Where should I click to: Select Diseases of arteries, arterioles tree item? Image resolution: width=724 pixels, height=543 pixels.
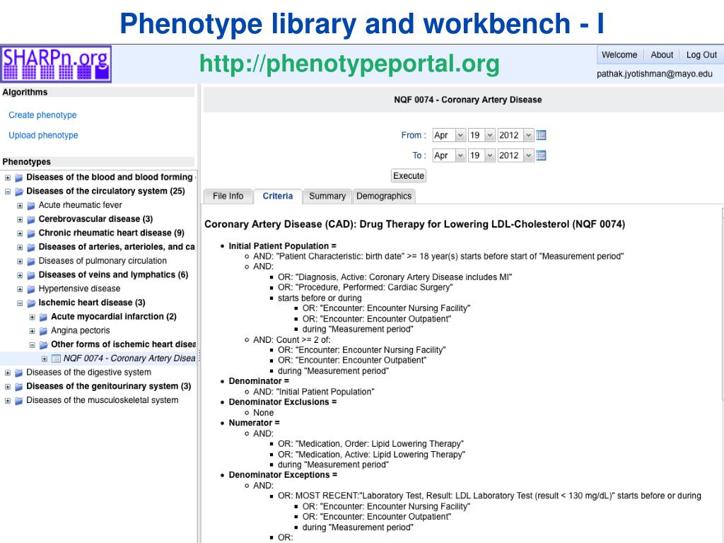pyautogui.click(x=117, y=247)
